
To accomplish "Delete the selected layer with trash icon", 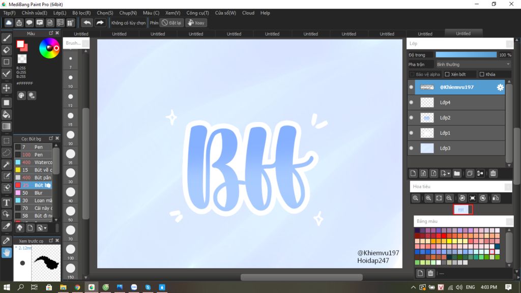I will pyautogui.click(x=493, y=173).
